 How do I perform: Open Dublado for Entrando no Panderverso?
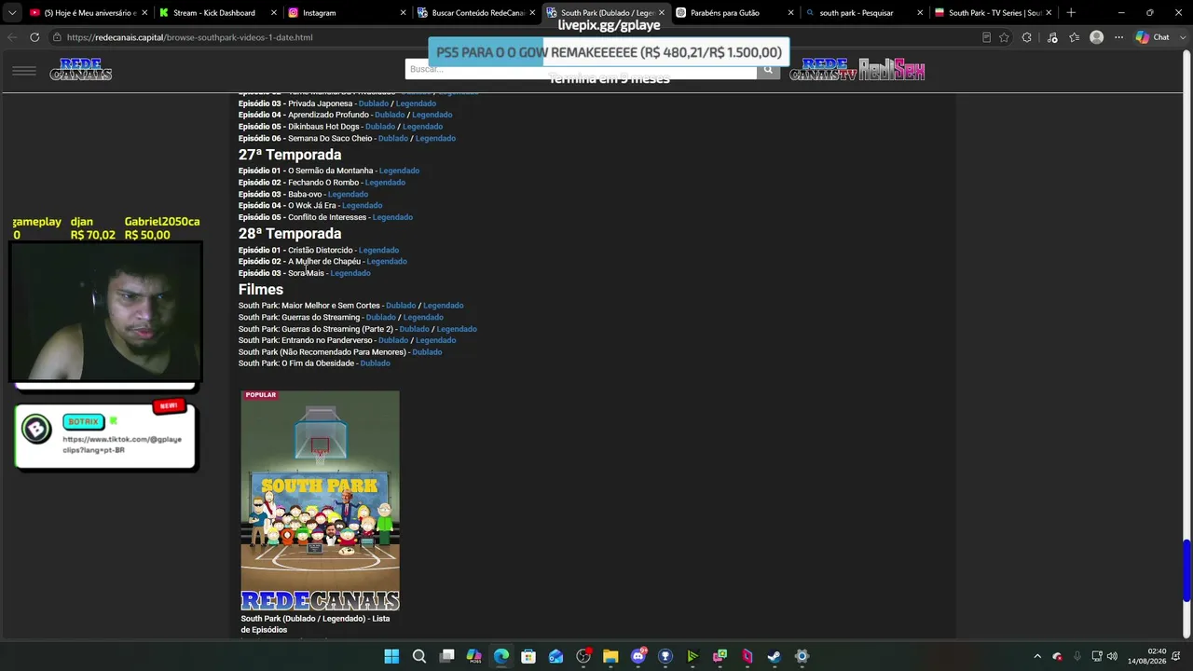(393, 340)
